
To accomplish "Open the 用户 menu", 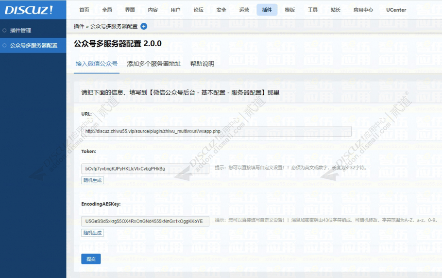I will click(x=176, y=10).
